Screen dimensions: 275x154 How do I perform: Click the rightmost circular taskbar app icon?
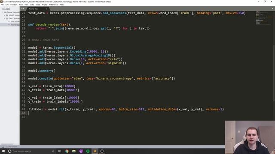(x=102, y=151)
